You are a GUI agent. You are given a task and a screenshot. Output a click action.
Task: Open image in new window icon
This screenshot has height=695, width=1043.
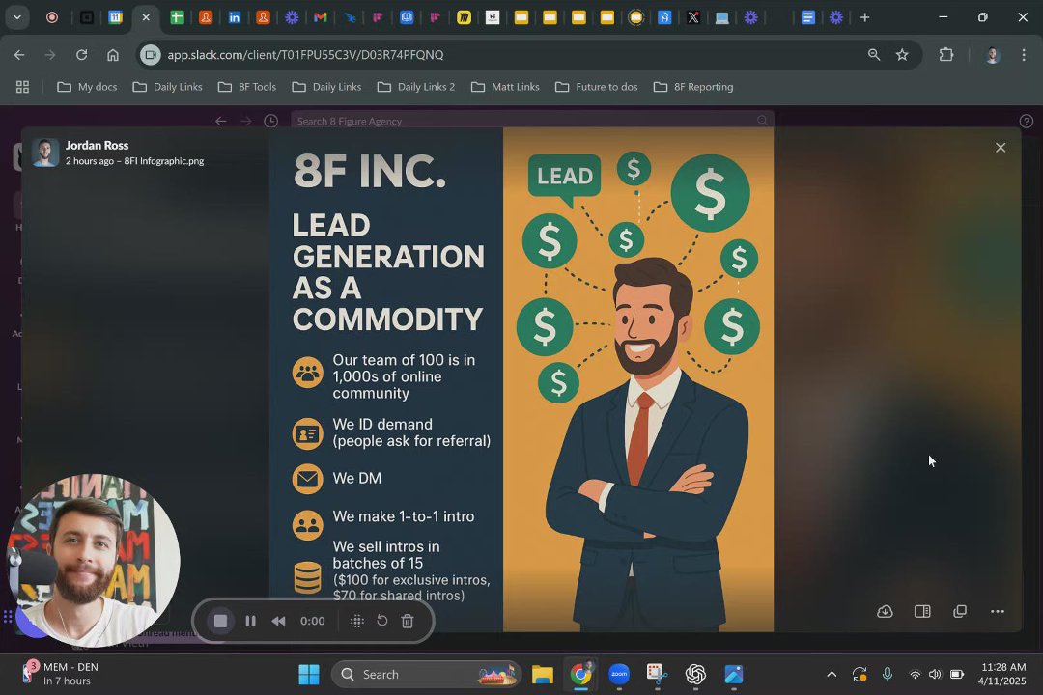coord(960,611)
